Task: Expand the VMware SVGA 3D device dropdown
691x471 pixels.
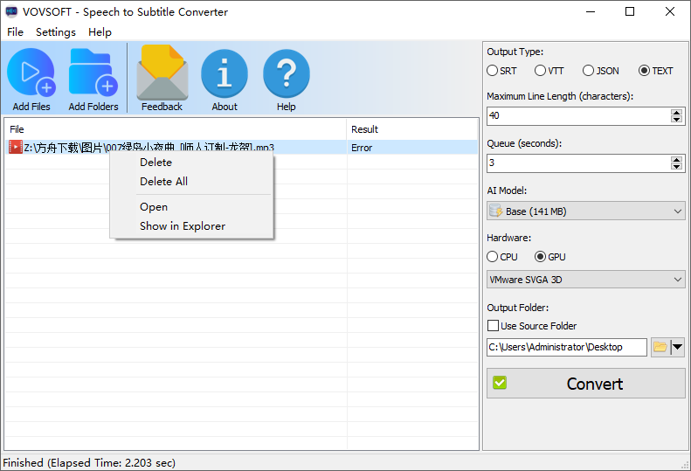Action: (678, 280)
